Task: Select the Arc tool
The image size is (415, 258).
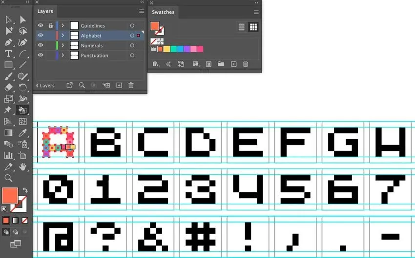Action: tap(23, 54)
